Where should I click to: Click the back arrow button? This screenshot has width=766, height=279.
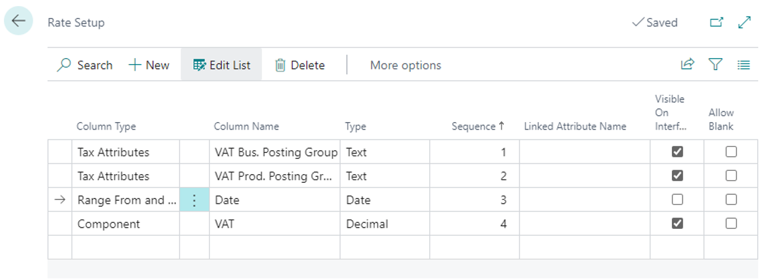[18, 21]
